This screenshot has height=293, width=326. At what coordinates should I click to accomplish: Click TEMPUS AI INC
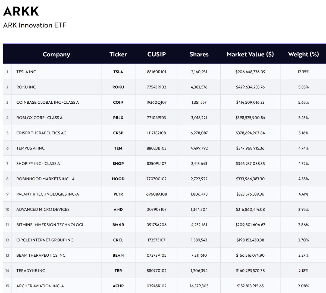pos(30,148)
